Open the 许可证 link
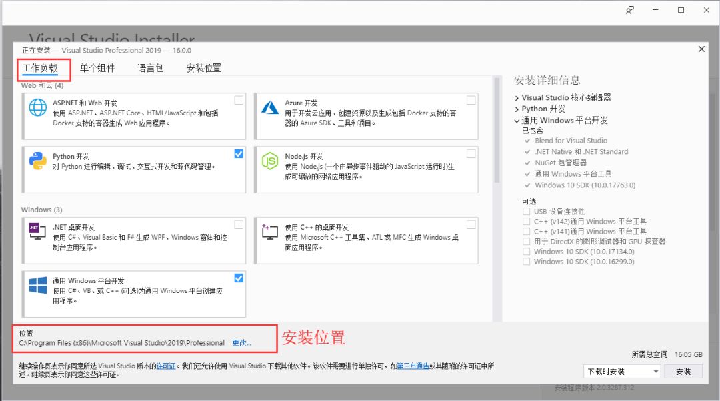 tap(166, 366)
